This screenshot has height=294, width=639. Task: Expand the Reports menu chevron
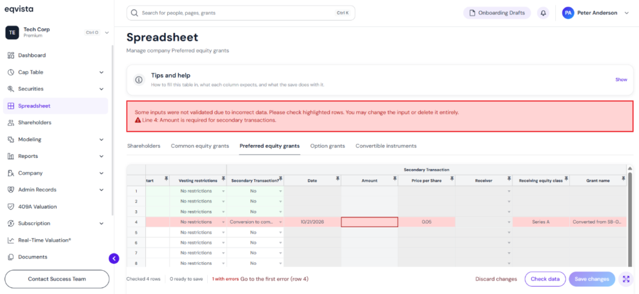[102, 156]
